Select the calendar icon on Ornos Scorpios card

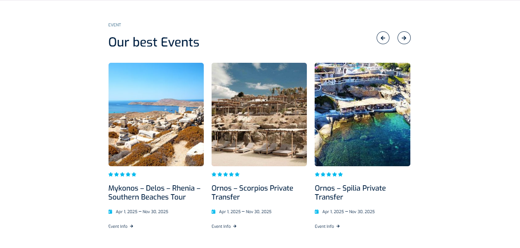pyautogui.click(x=214, y=212)
